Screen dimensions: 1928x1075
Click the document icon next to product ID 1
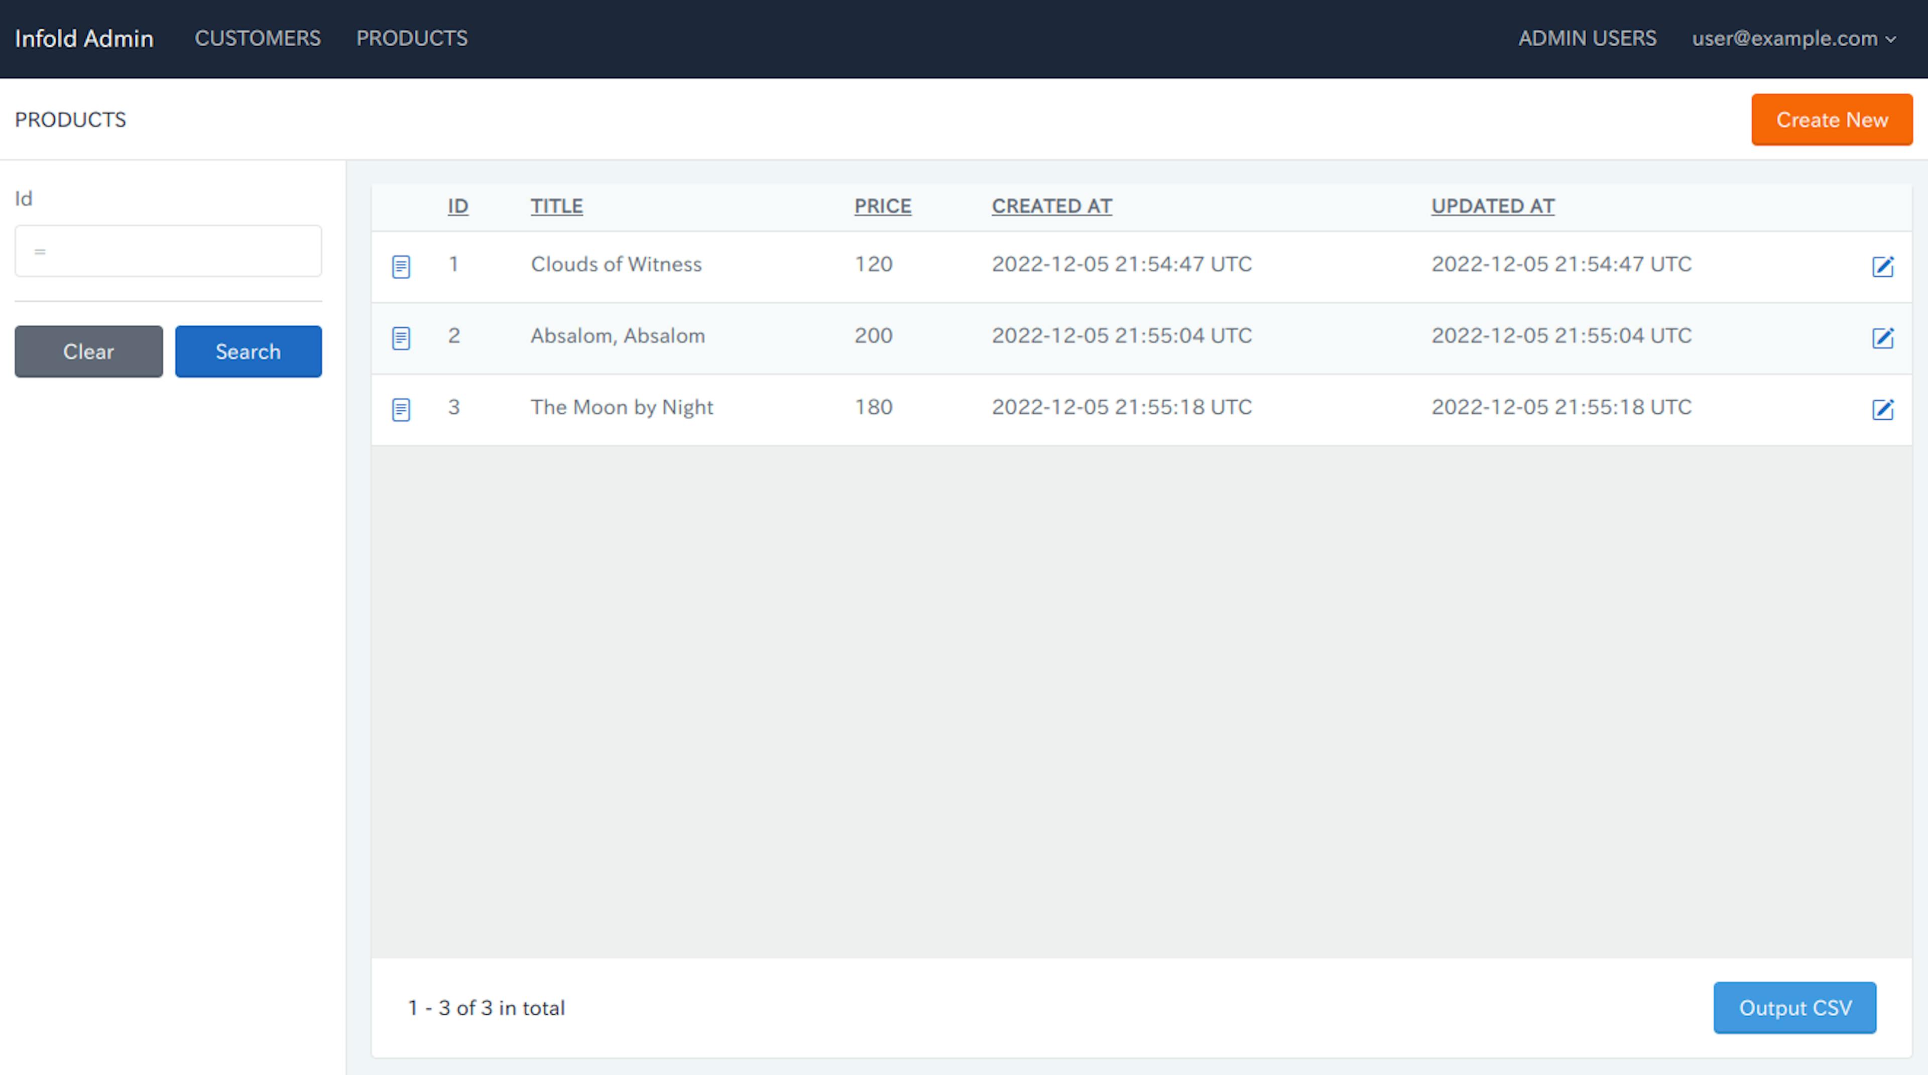click(x=401, y=265)
